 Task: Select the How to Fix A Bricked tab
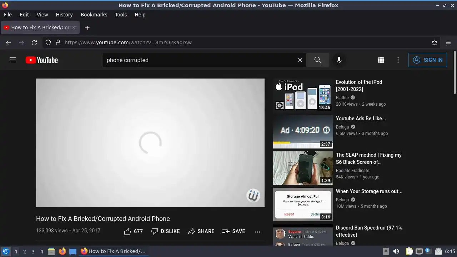(x=40, y=27)
